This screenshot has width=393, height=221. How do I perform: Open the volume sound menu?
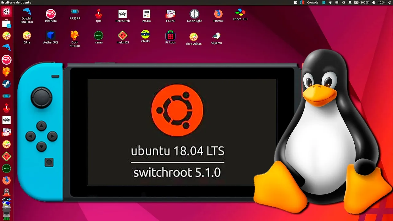click(374, 2)
